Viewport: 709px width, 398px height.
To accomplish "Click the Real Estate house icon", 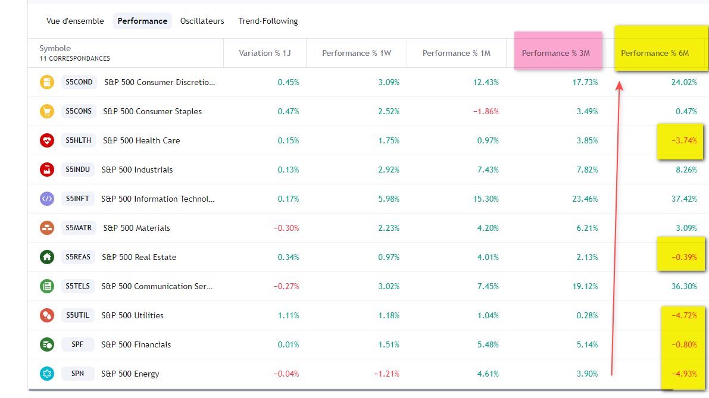I will point(47,257).
